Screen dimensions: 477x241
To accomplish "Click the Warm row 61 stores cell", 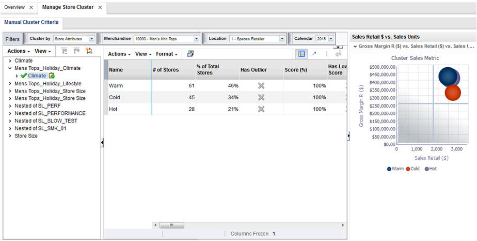I will click(x=173, y=86).
